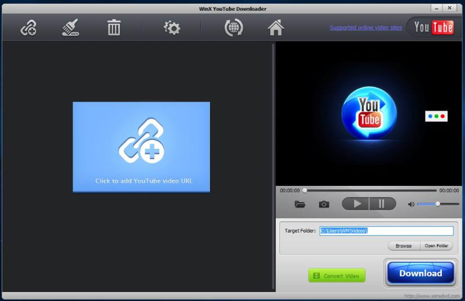This screenshot has width=465, height=301.
Task: Click the Target Folder path field
Action: coord(386,231)
